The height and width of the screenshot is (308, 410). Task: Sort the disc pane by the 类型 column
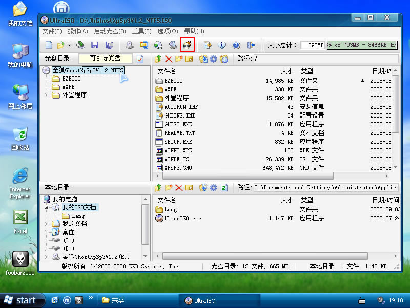[x=306, y=71]
